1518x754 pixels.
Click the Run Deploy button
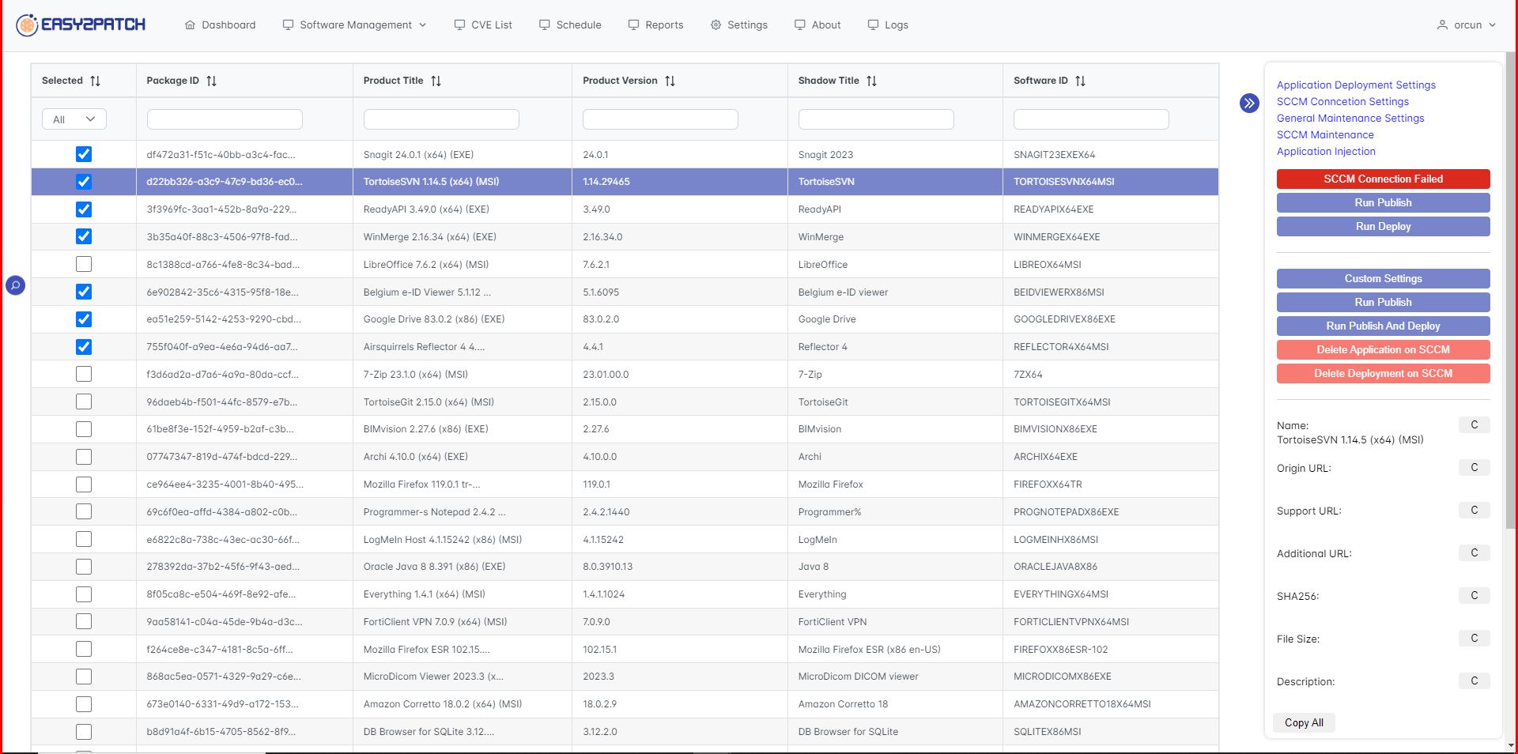click(x=1383, y=226)
